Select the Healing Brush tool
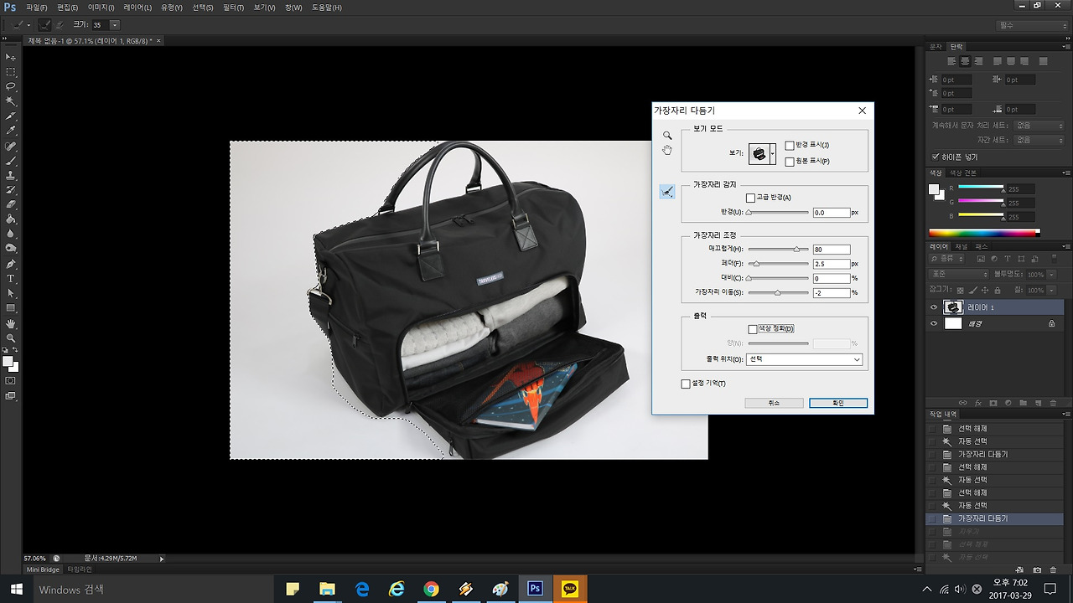This screenshot has height=603, width=1073. tap(11, 146)
